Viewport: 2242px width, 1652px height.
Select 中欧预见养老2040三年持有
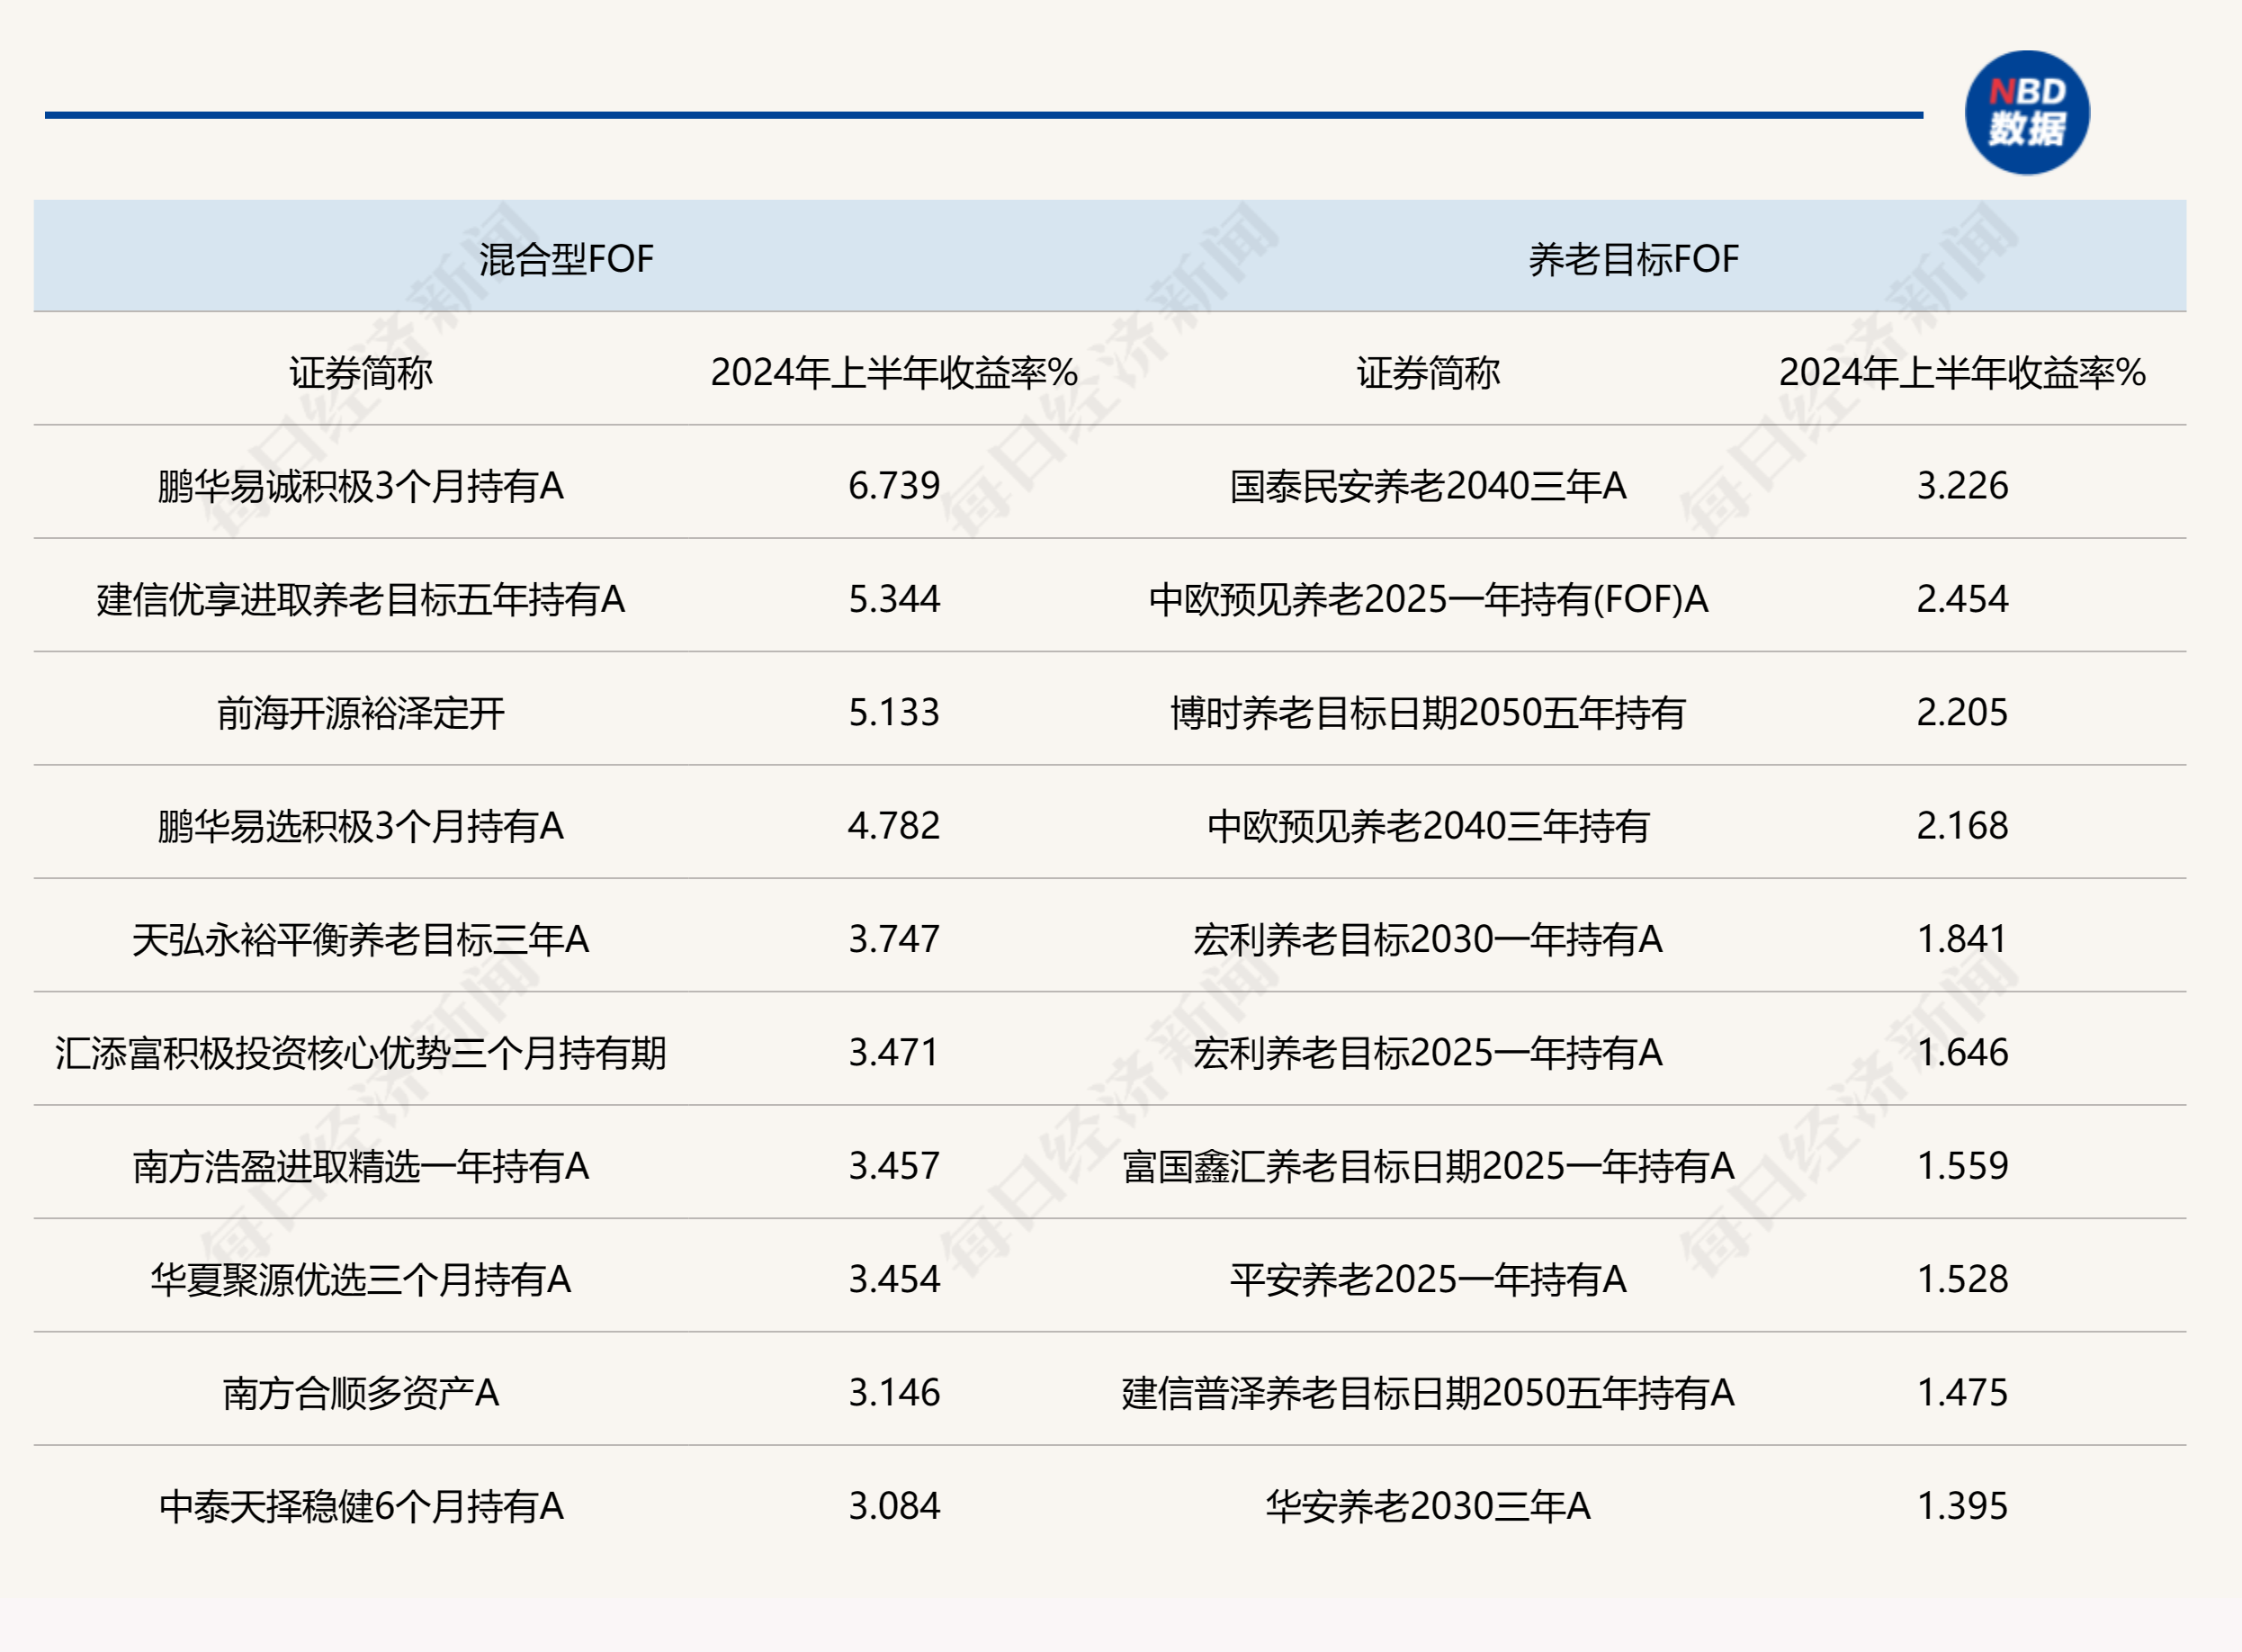pos(1428,826)
